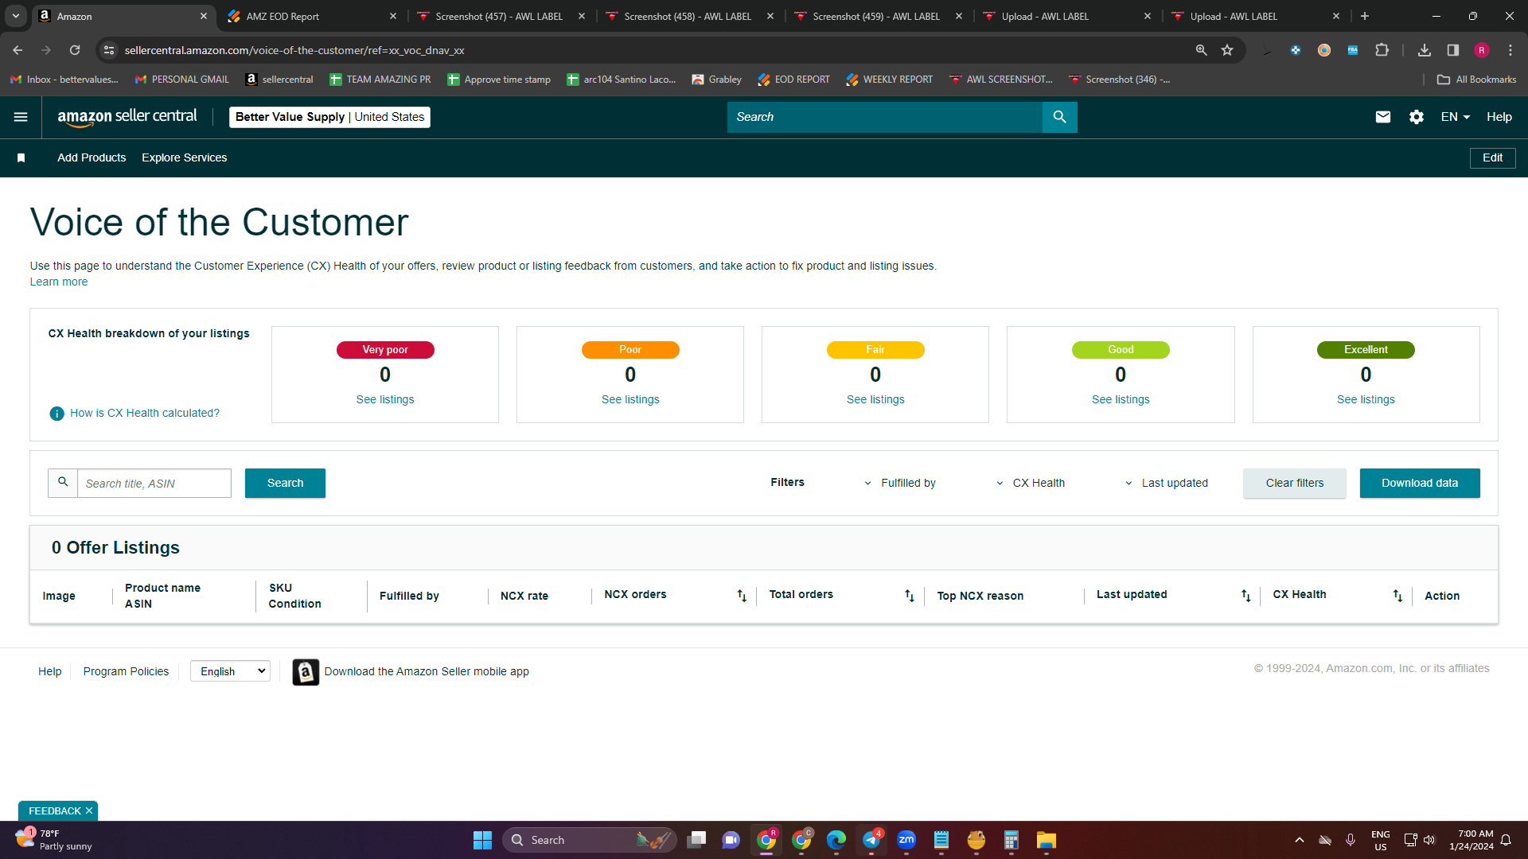1528x859 pixels.
Task: Click the Clear filters button
Action: [x=1295, y=484]
